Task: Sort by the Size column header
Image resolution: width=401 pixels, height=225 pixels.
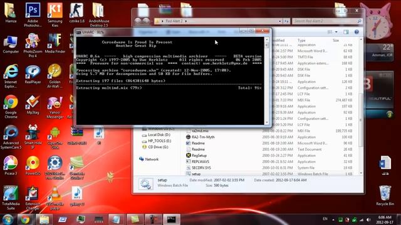Action: (336, 40)
